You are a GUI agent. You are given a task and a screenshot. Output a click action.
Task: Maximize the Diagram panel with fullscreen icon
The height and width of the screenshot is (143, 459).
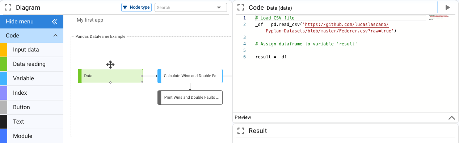(x=8, y=8)
